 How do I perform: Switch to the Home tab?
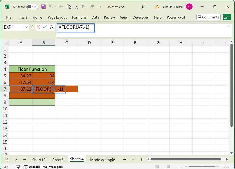click(x=38, y=17)
